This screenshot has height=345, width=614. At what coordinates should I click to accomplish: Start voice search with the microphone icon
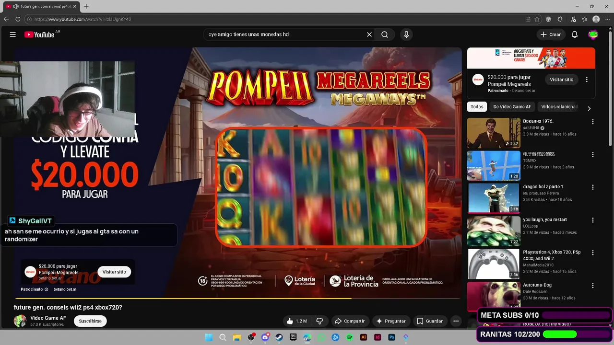click(x=406, y=34)
